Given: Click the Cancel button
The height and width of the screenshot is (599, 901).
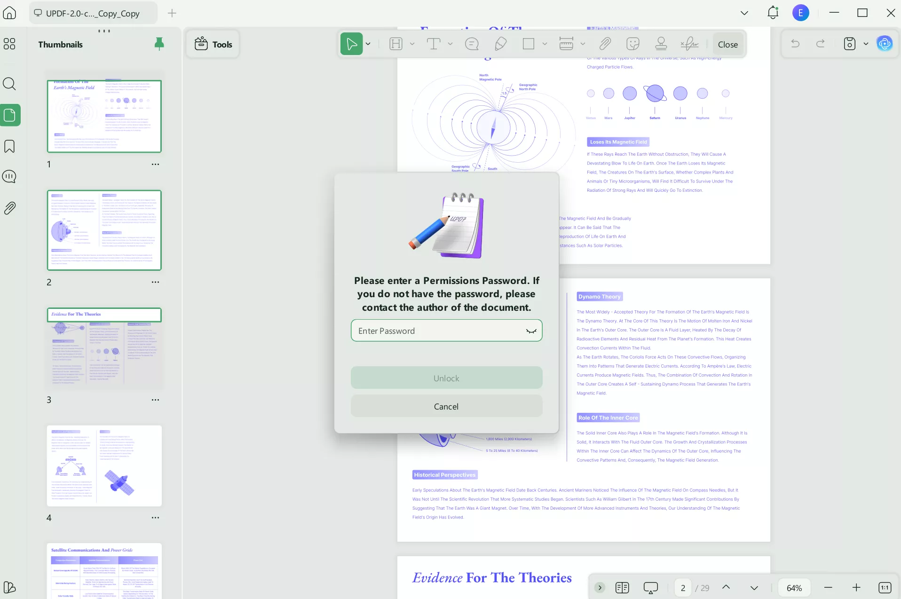Looking at the screenshot, I should tap(446, 406).
